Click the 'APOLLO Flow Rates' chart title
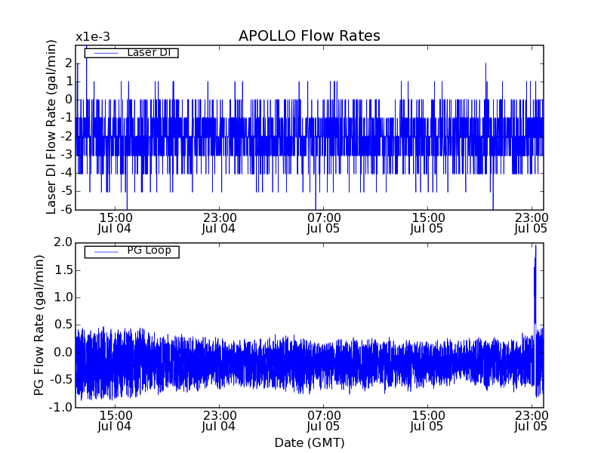 coord(310,35)
